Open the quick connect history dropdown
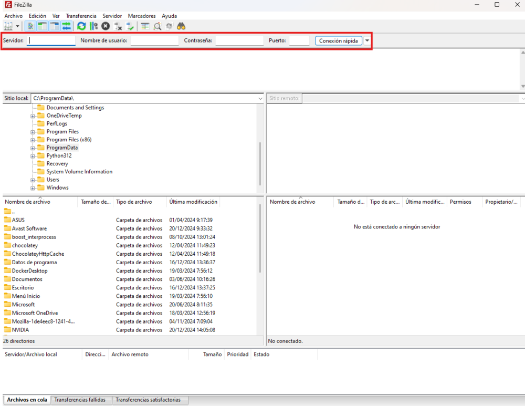The height and width of the screenshot is (406, 525). [367, 40]
